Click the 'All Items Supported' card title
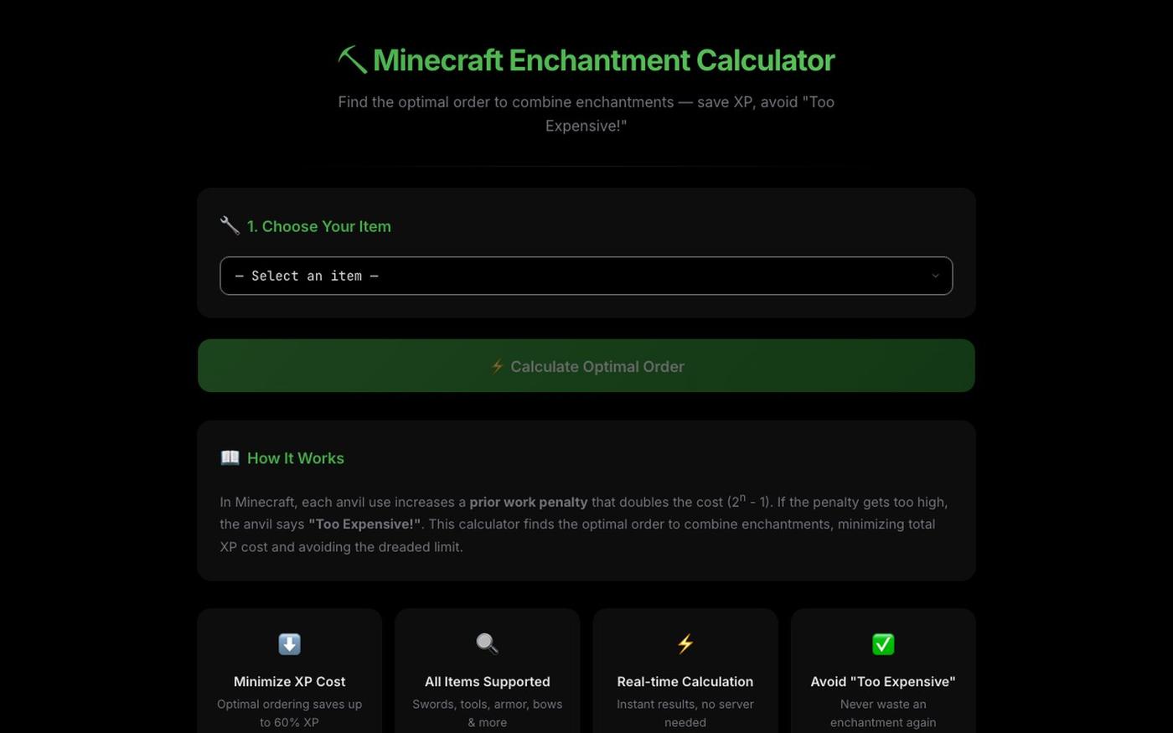 click(x=487, y=681)
